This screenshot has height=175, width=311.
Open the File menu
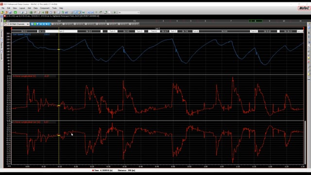3,8
